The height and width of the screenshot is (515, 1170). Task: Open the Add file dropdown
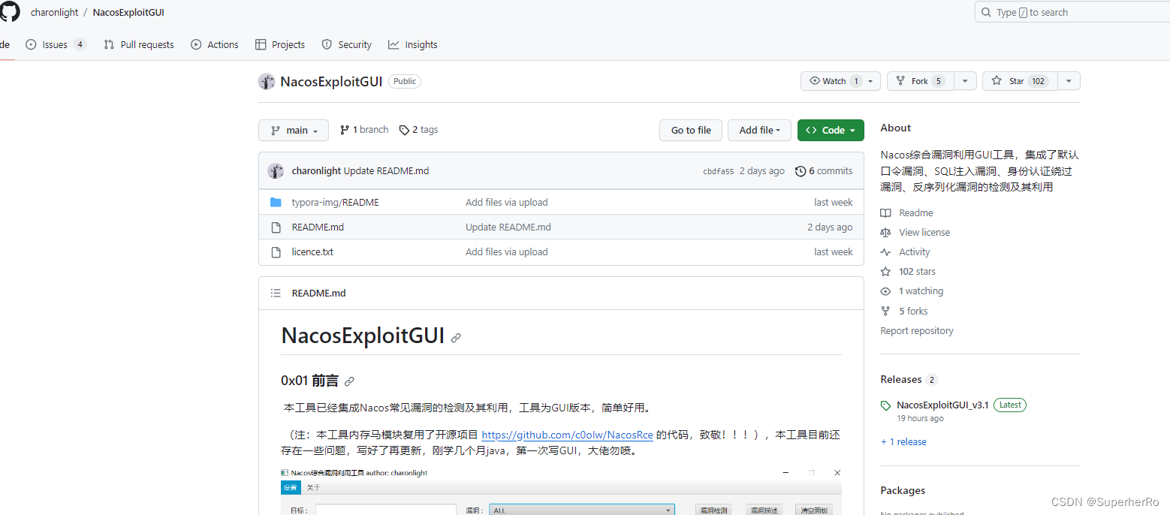click(759, 130)
